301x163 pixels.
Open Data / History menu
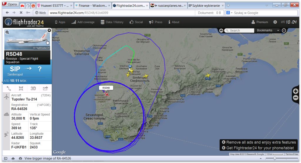(112, 22)
